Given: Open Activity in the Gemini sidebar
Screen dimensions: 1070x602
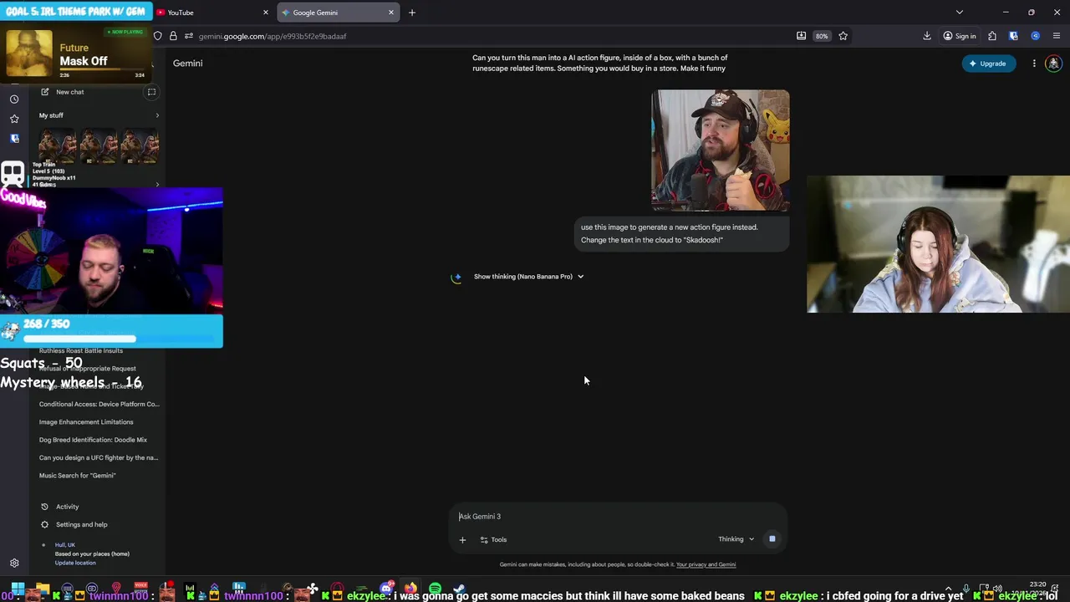Looking at the screenshot, I should [x=60, y=507].
